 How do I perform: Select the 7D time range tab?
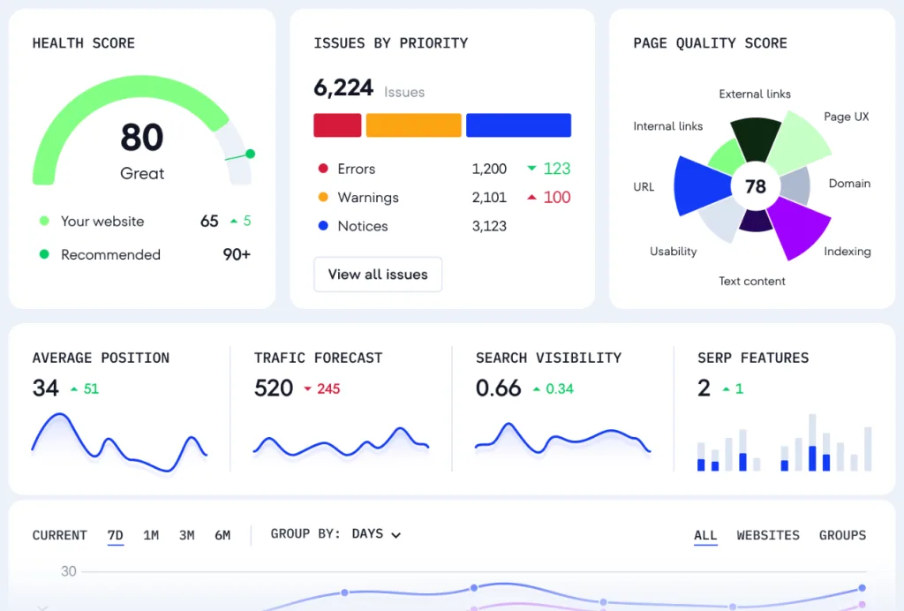(116, 535)
